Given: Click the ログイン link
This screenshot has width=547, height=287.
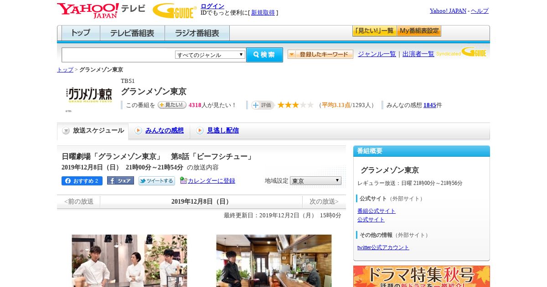Looking at the screenshot, I should tap(212, 6).
